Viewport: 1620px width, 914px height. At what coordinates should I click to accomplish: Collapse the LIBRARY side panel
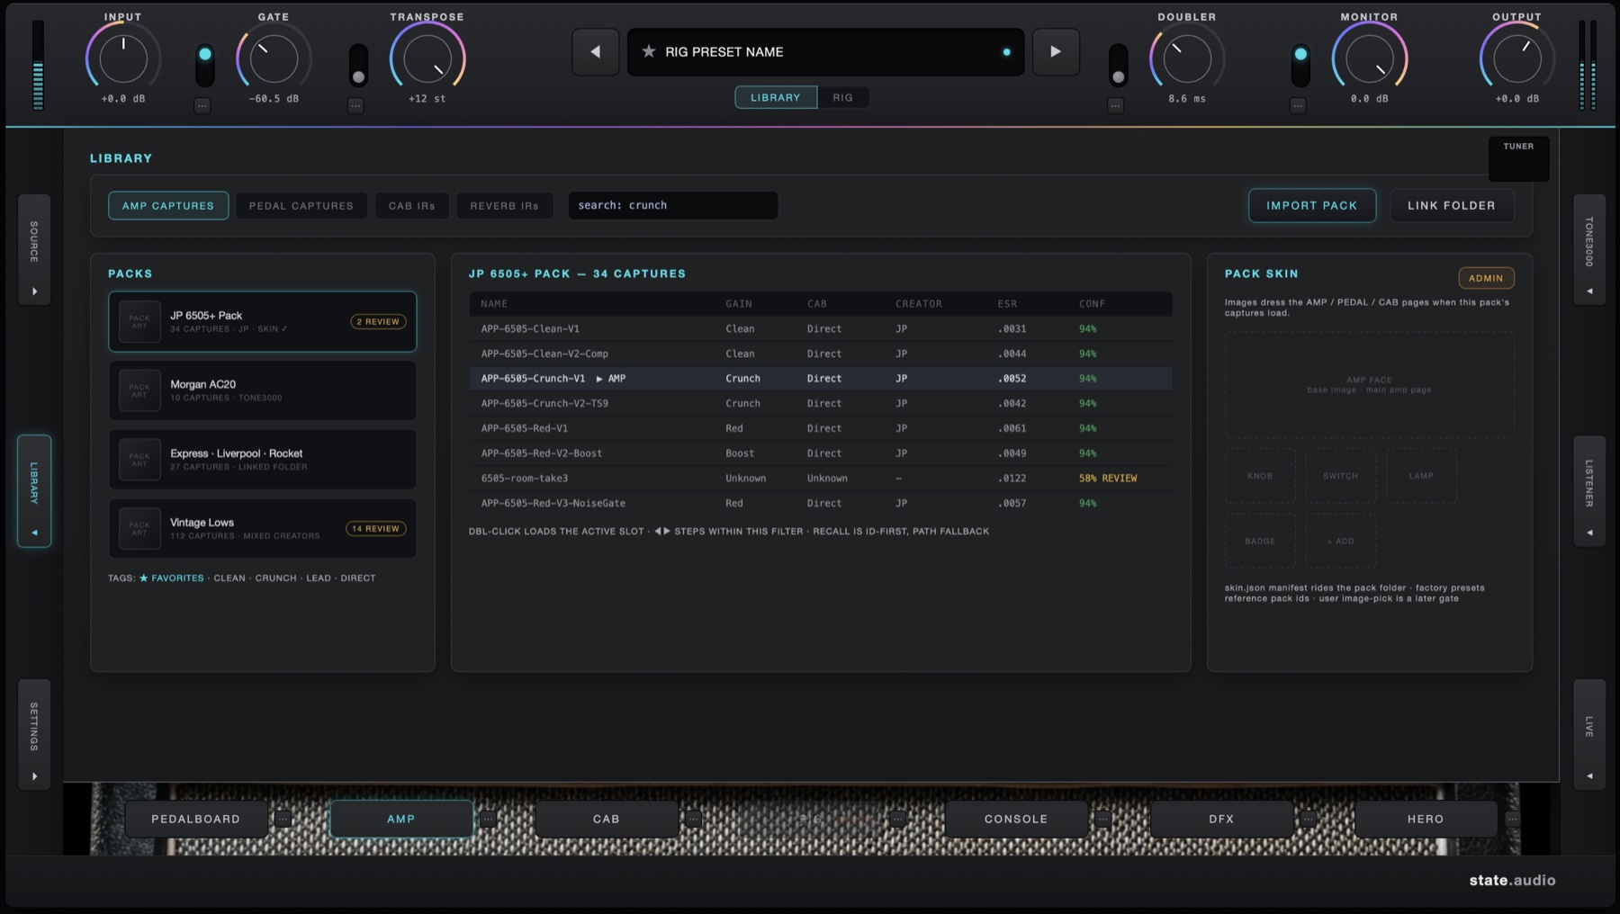[x=34, y=491]
